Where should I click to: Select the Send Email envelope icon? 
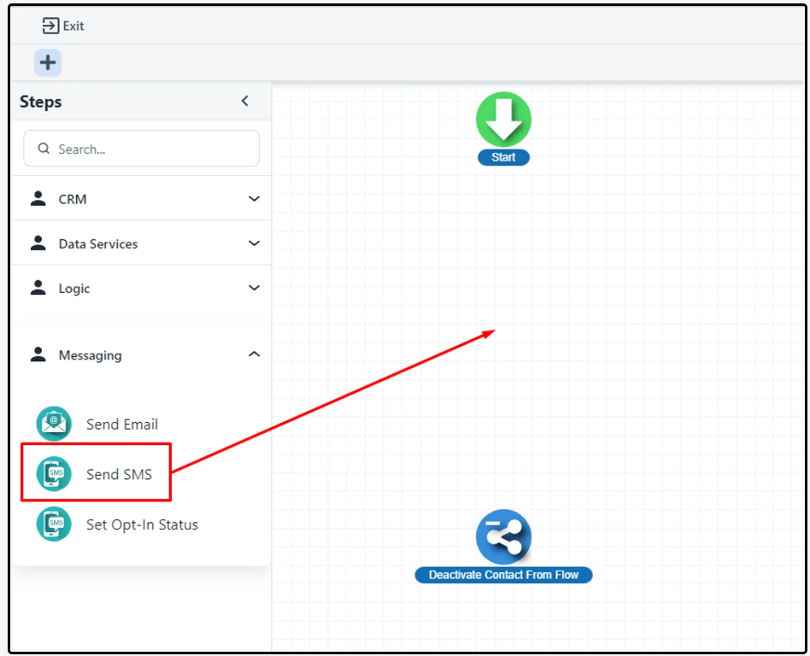click(54, 424)
